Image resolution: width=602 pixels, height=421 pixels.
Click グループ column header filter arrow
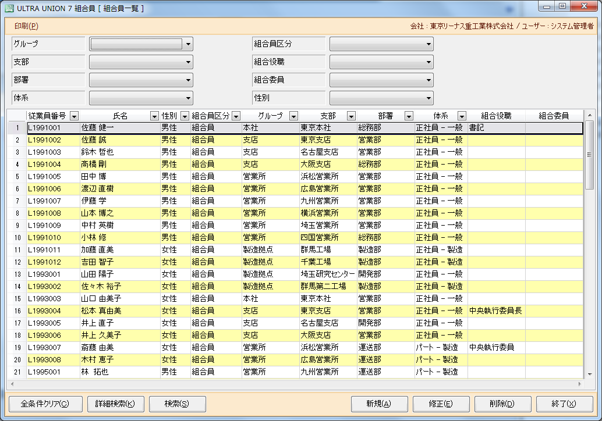pos(293,116)
